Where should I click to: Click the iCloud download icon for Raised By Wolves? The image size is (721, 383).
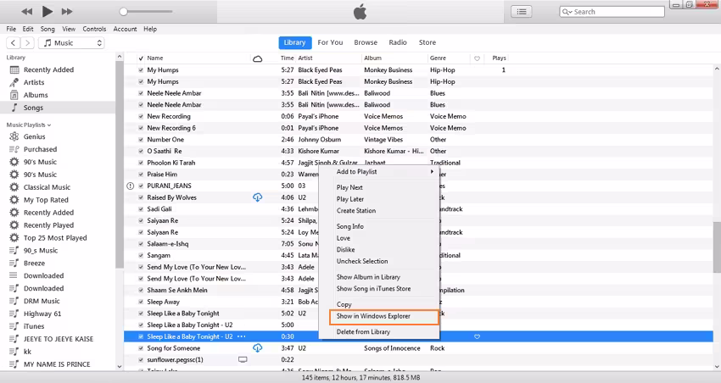pyautogui.click(x=258, y=197)
